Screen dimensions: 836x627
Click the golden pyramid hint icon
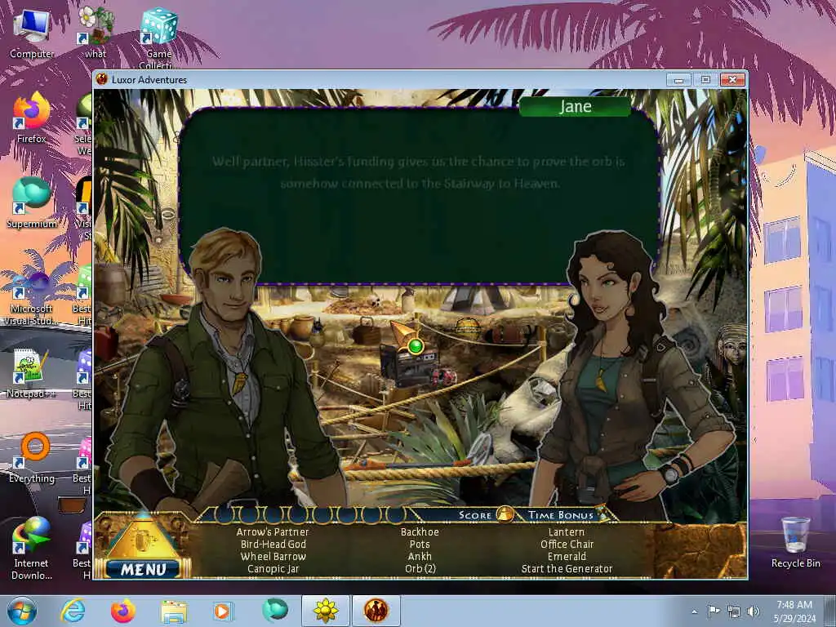(x=143, y=539)
